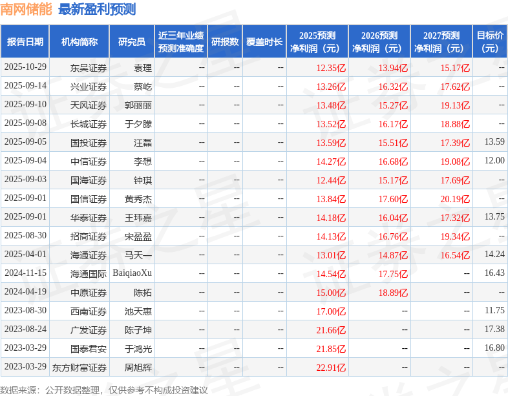Click the 南网储能 title text

[26, 9]
